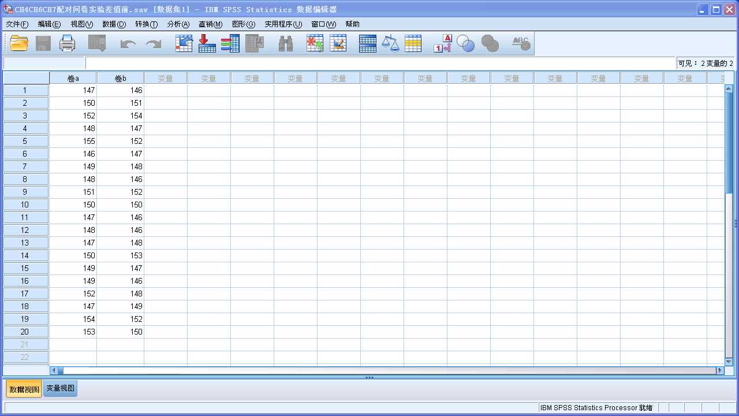Open the 转换(T) menu

[146, 24]
